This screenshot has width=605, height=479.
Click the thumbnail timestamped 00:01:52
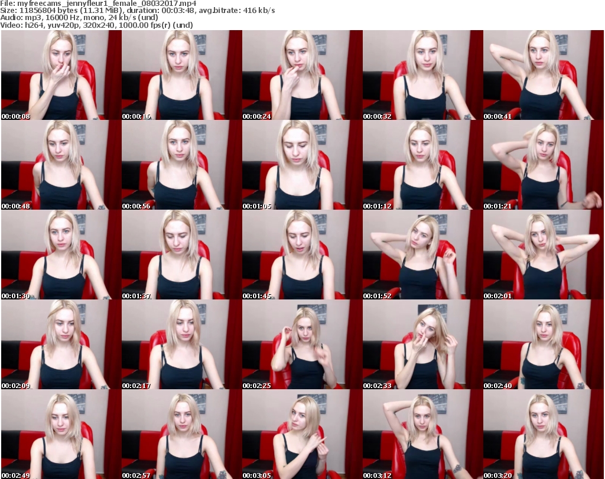click(423, 255)
